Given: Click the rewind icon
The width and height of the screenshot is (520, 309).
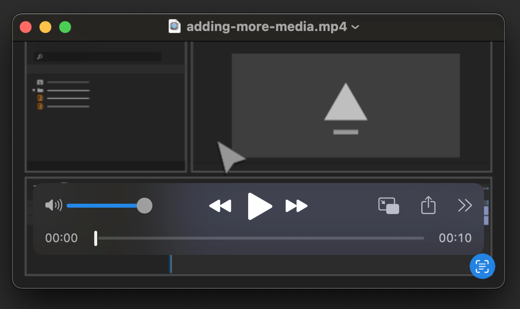Looking at the screenshot, I should pos(220,206).
